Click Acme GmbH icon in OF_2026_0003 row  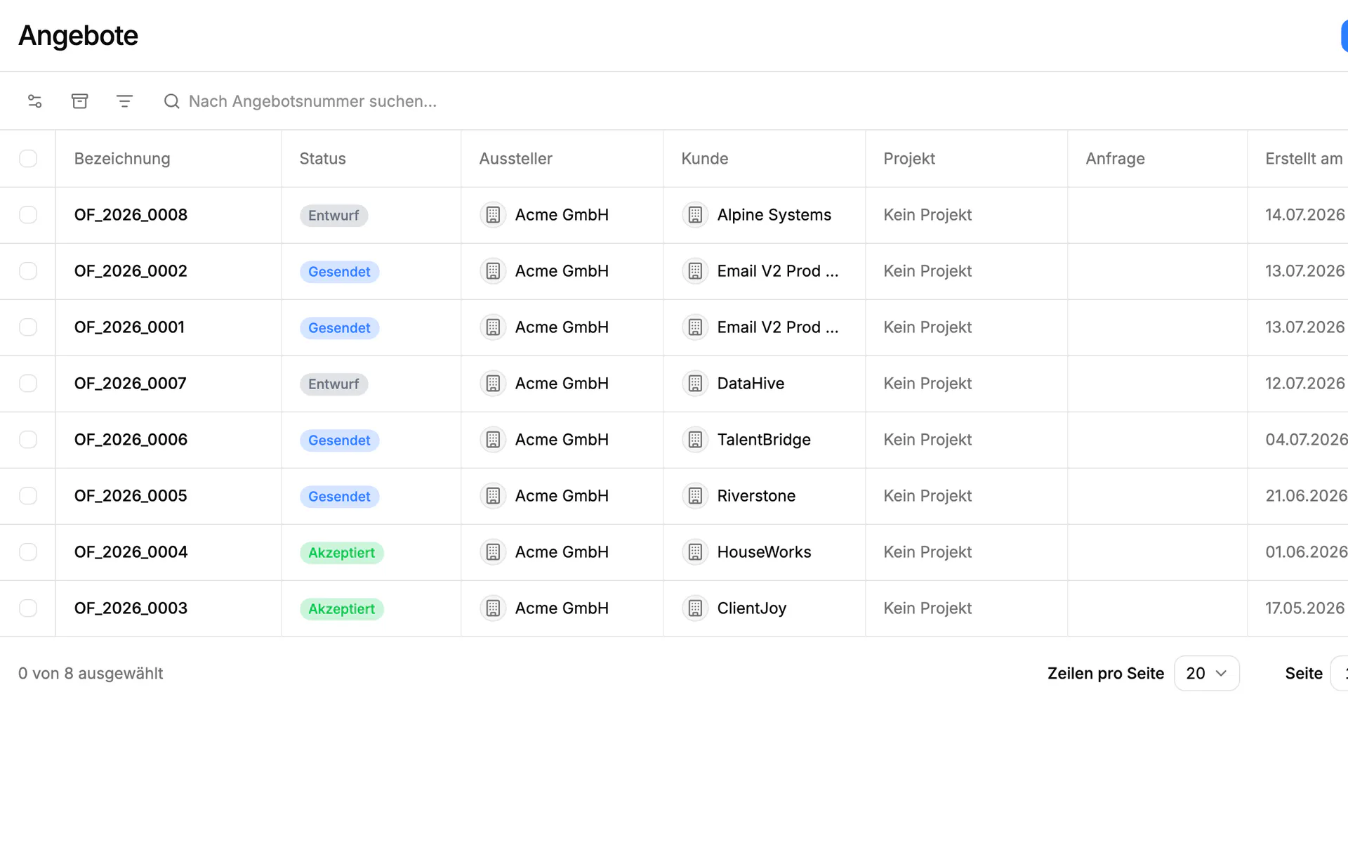[493, 608]
